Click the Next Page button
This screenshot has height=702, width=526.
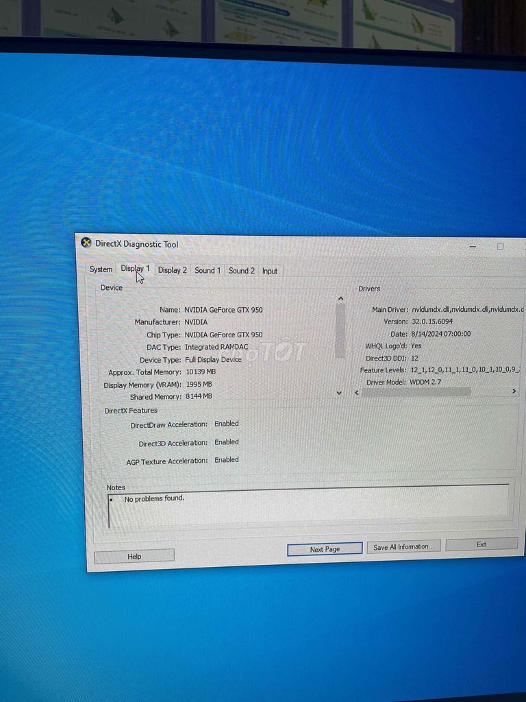tap(325, 549)
